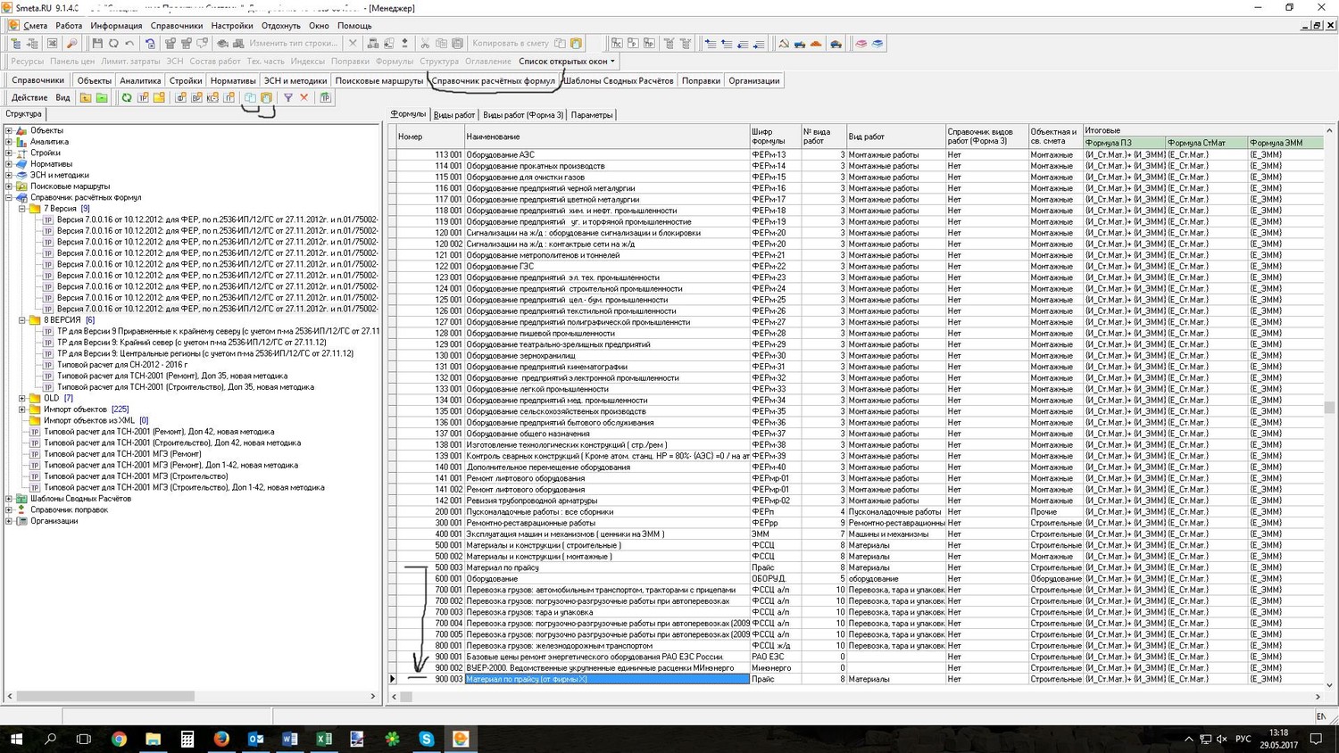The width and height of the screenshot is (1339, 753).
Task: Click the filter funnel icon
Action: (x=288, y=97)
